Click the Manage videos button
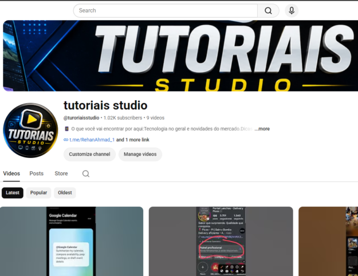358x276 pixels. point(140,155)
